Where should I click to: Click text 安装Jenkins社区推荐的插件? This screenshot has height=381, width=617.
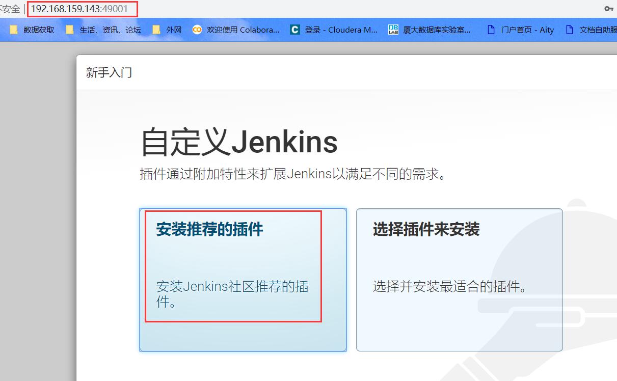(232, 294)
